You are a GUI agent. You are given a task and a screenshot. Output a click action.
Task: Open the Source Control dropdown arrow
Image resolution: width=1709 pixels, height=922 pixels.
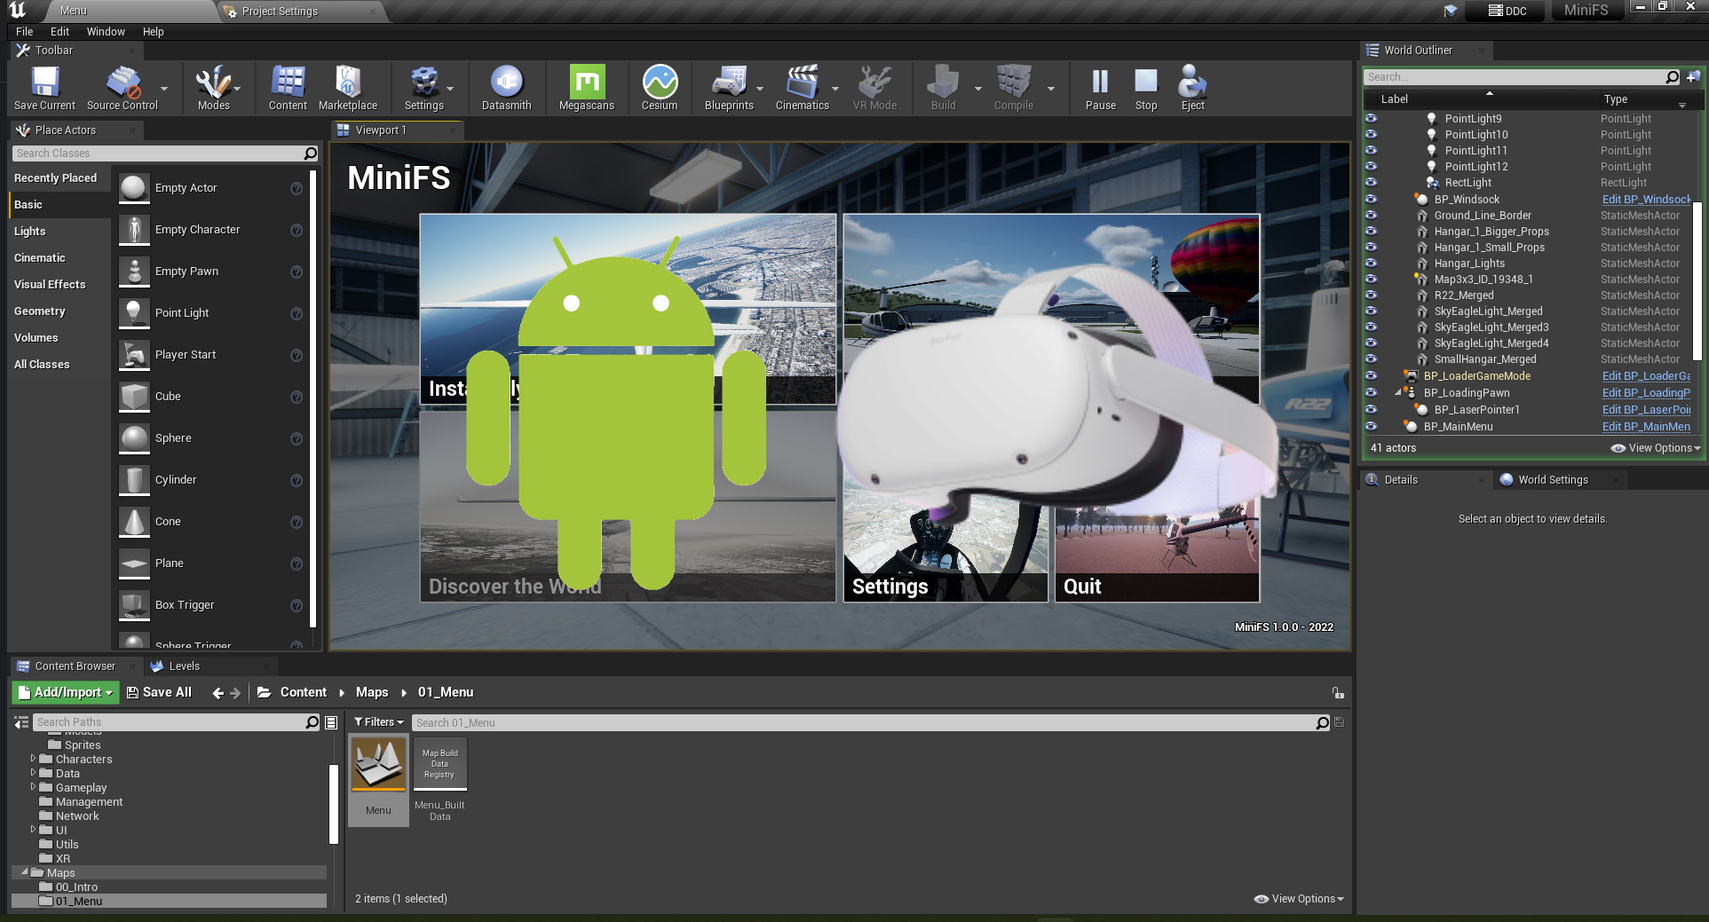point(164,89)
